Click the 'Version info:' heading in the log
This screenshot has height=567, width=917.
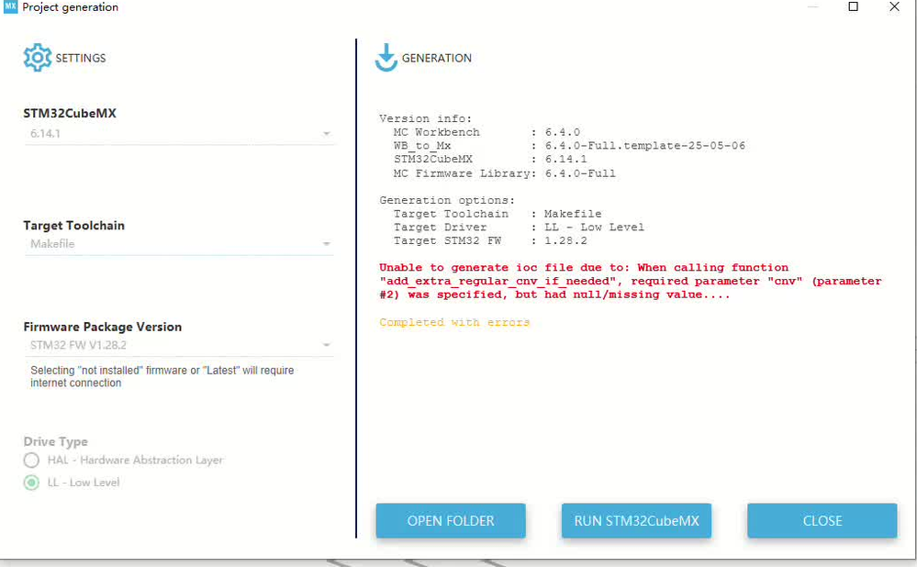425,118
